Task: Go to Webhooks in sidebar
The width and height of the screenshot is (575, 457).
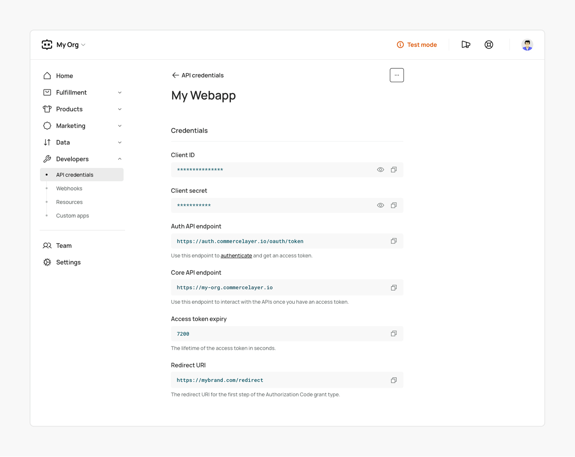Action: point(69,189)
